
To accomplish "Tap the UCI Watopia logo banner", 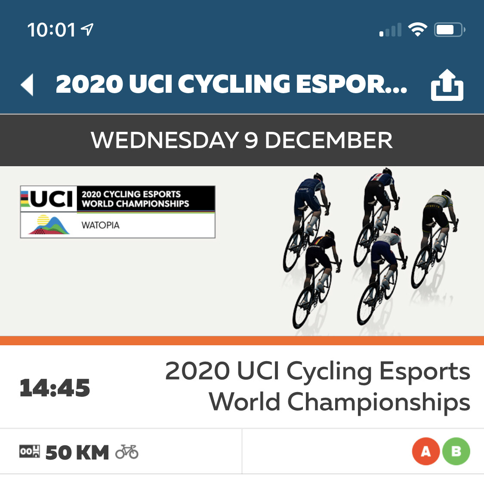I will coord(117,212).
